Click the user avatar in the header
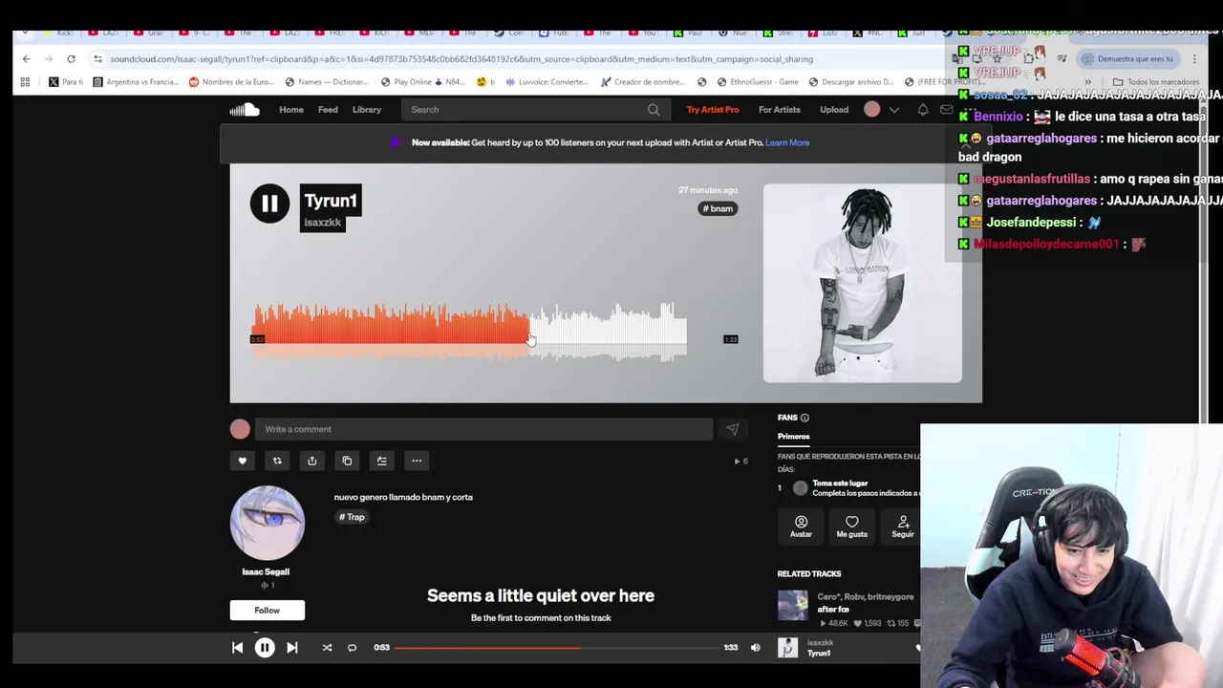Screen dimensions: 1223x688 point(871,109)
